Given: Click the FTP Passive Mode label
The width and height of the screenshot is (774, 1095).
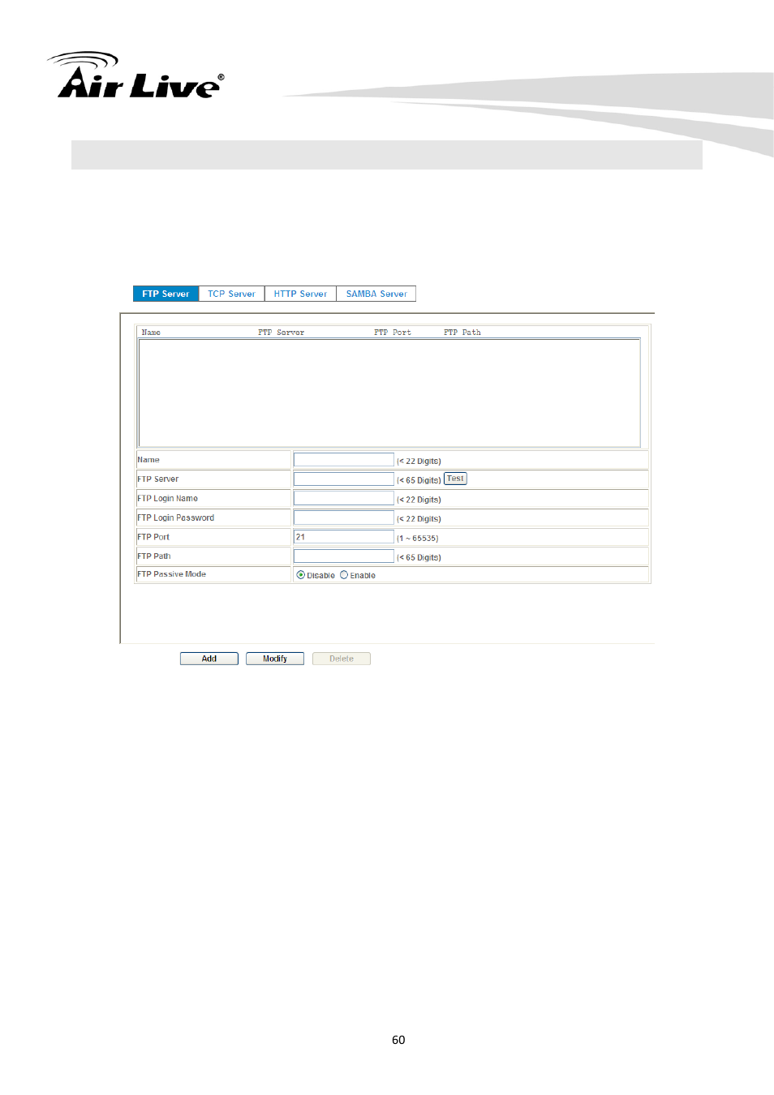Looking at the screenshot, I should (x=172, y=574).
